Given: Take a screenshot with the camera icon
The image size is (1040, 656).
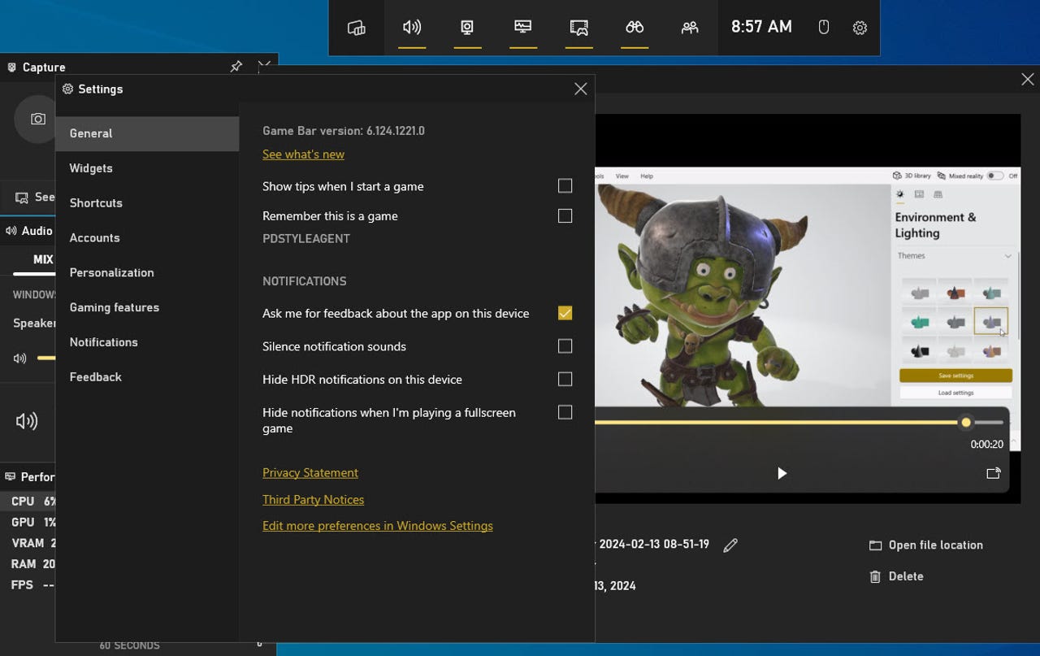Looking at the screenshot, I should pyautogui.click(x=37, y=119).
